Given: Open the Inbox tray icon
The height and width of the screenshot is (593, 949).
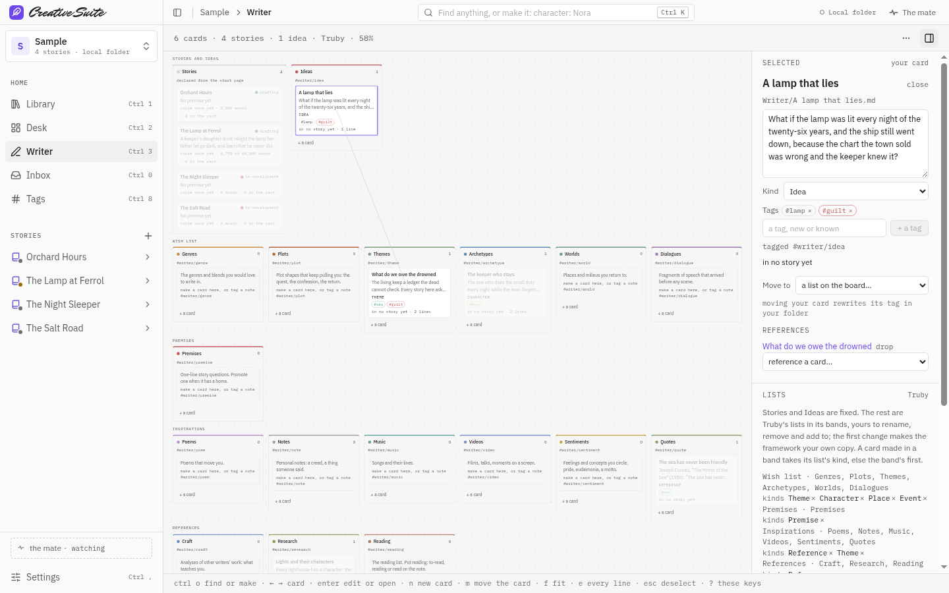Looking at the screenshot, I should [x=16, y=175].
